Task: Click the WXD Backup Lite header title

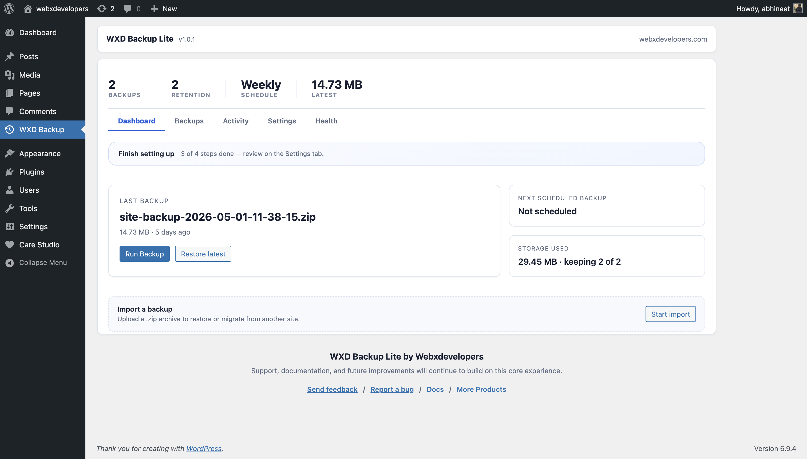Action: (x=140, y=39)
